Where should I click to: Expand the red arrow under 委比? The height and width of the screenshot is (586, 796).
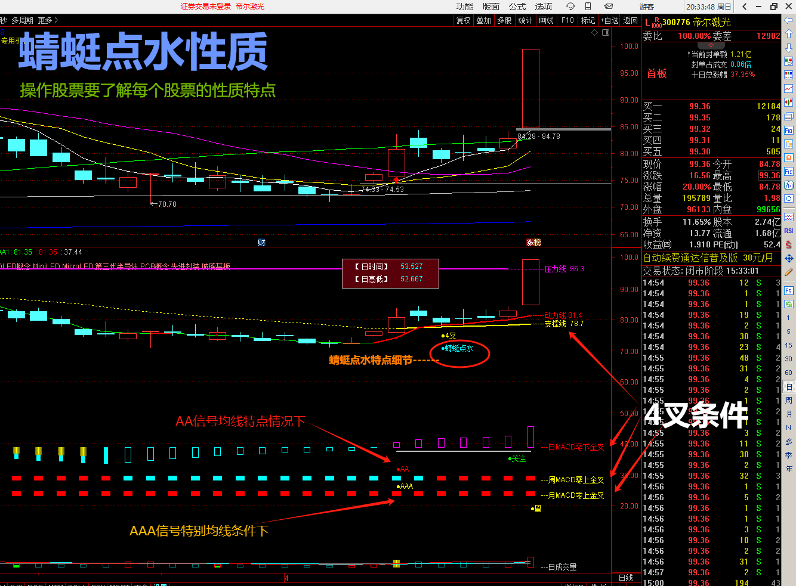711,45
